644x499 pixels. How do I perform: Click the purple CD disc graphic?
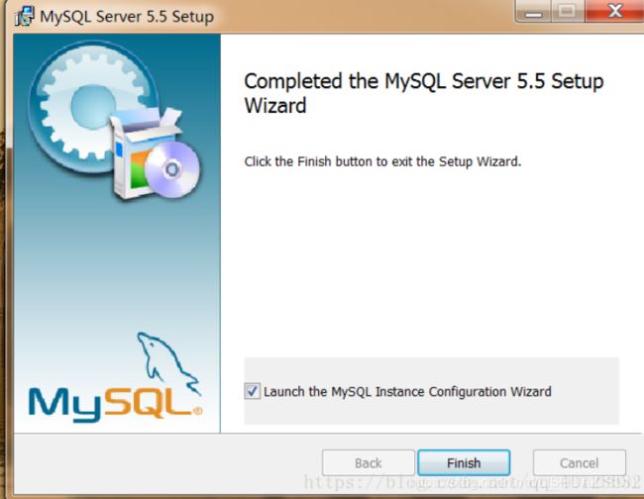171,169
